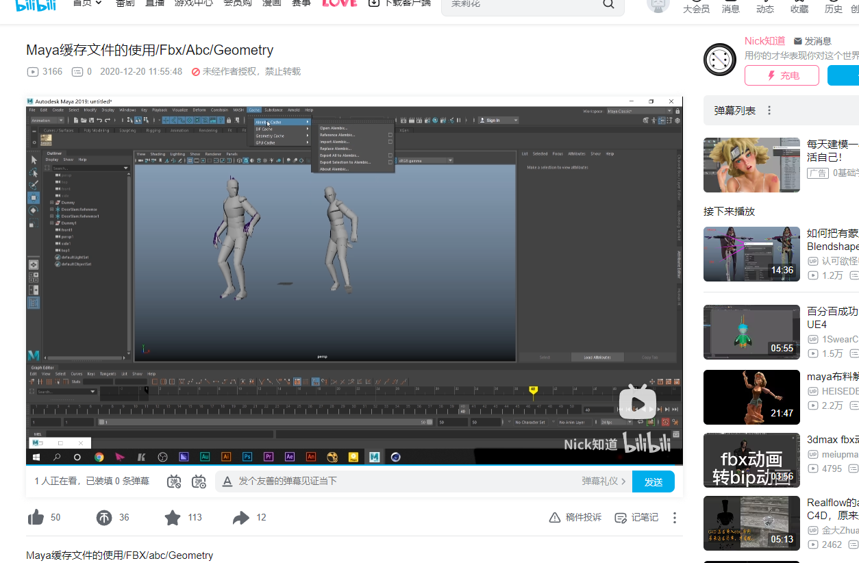Click the 下载客户端 download icon
This screenshot has height=563, width=859.
374,3
